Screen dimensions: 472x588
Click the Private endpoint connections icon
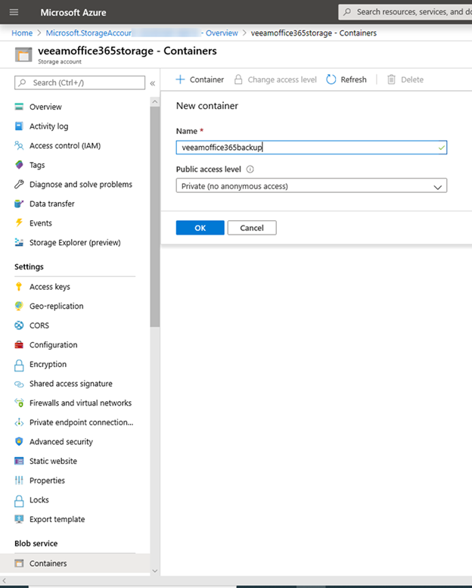point(19,422)
